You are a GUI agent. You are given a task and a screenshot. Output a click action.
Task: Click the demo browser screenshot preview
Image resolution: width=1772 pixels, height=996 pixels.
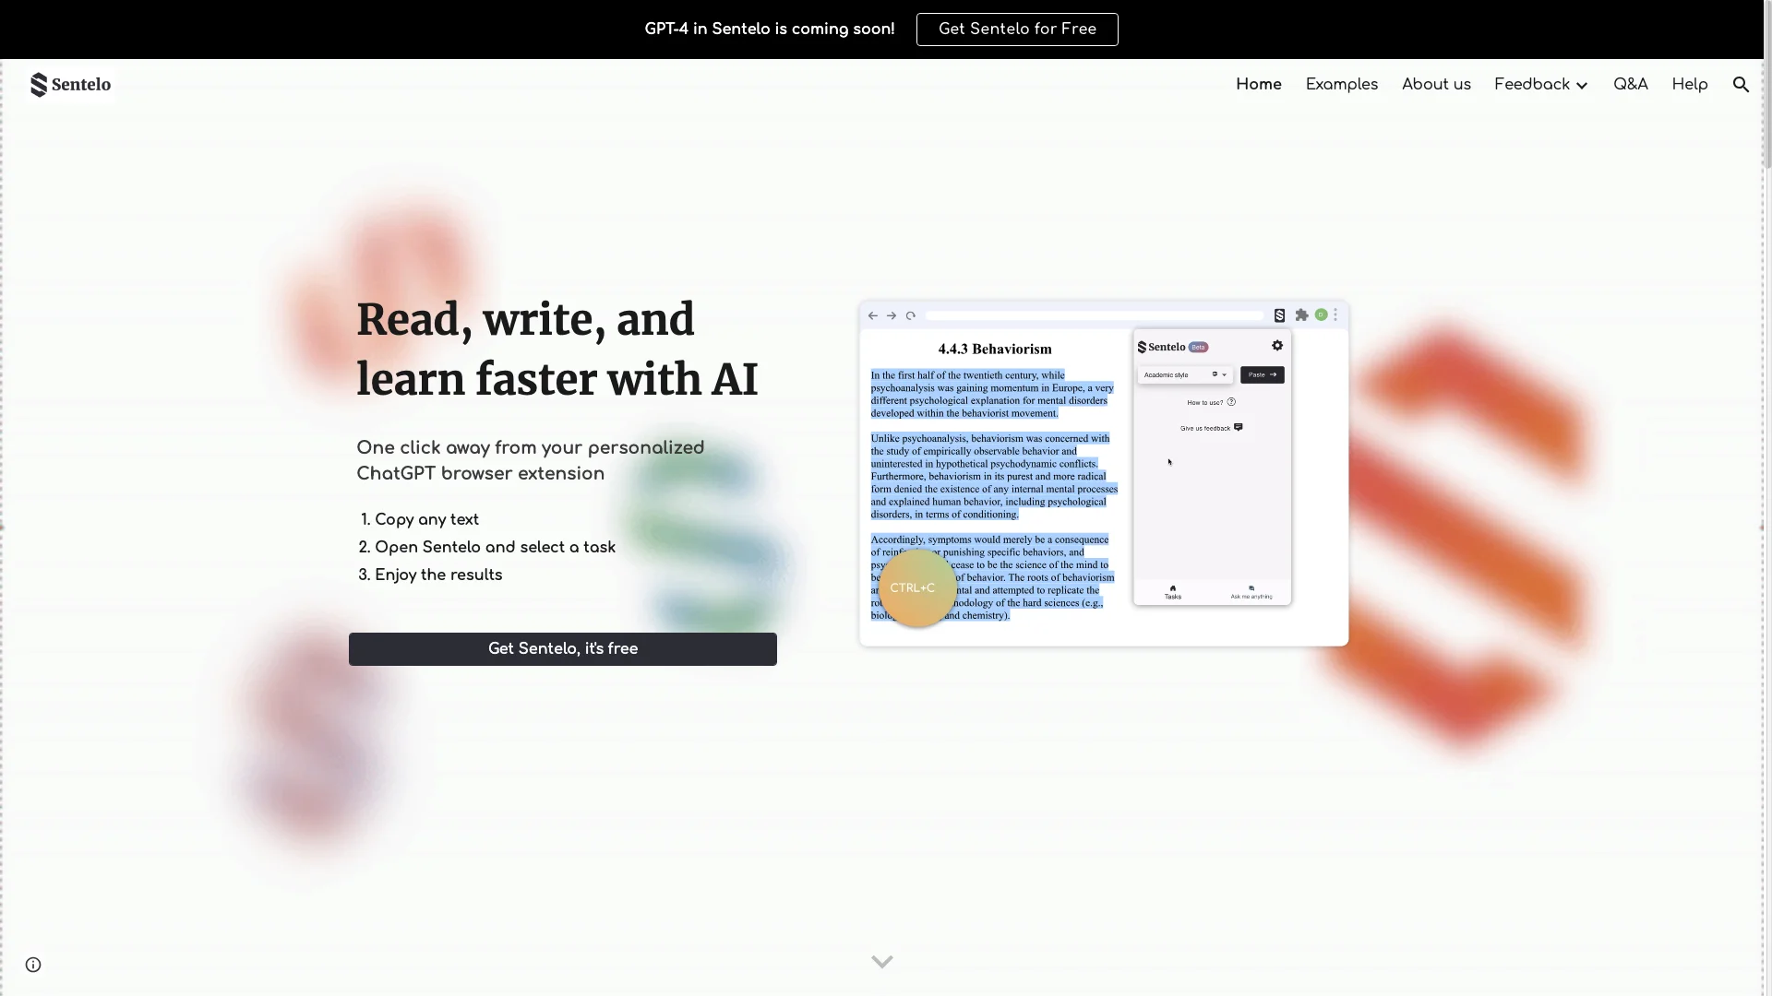coord(1104,474)
